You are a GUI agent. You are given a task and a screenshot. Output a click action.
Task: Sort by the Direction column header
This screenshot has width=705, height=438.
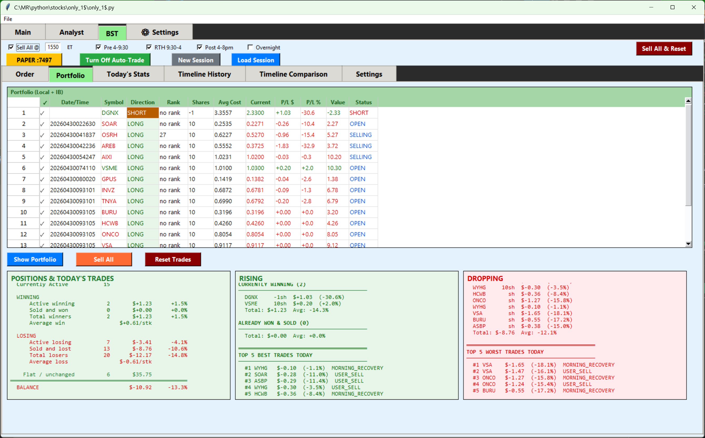tap(143, 102)
